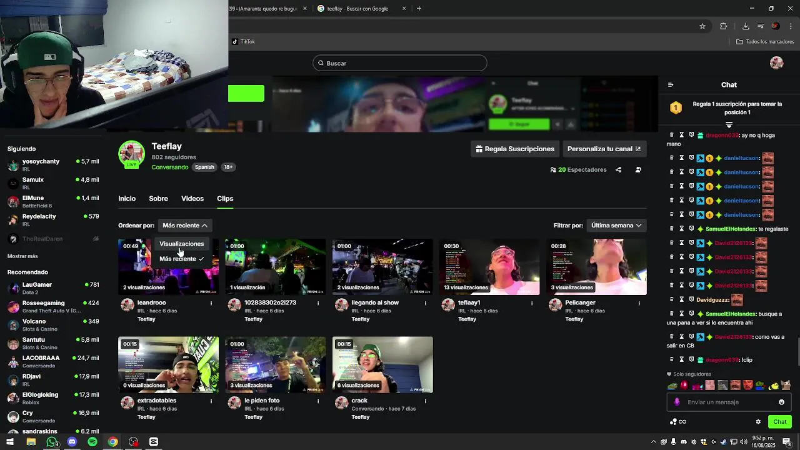Open the options menu for the crack clip
The image size is (800, 450).
coord(426,401)
